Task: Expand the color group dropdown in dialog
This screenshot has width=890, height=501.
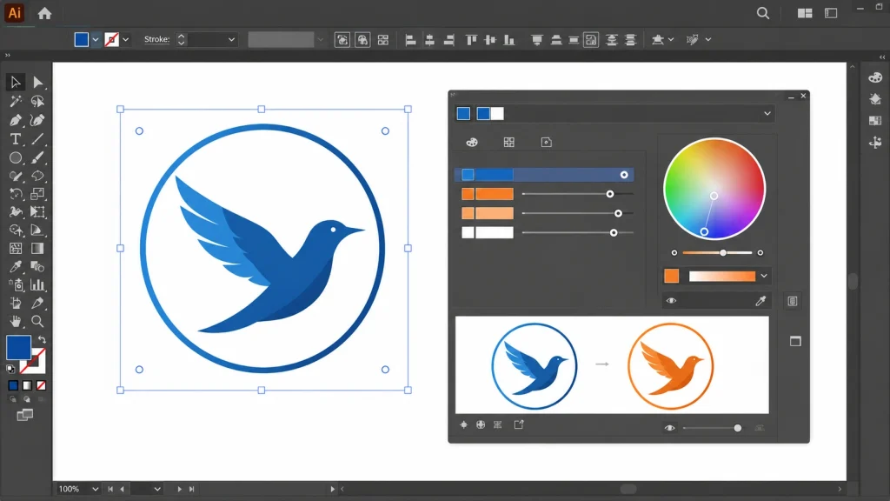Action: tap(767, 114)
